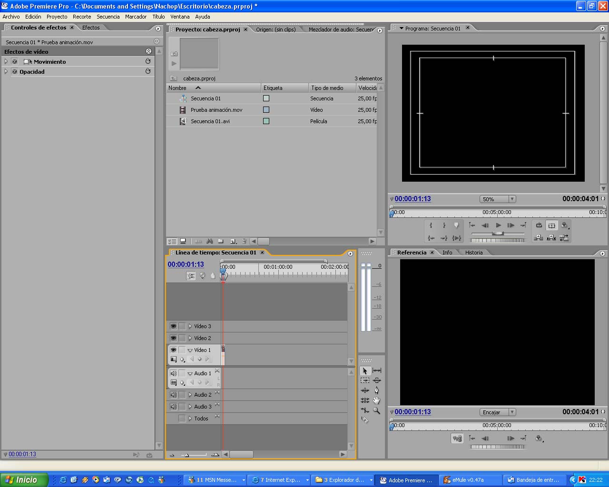Open the Archivo menu
The image size is (609, 487).
[11, 17]
